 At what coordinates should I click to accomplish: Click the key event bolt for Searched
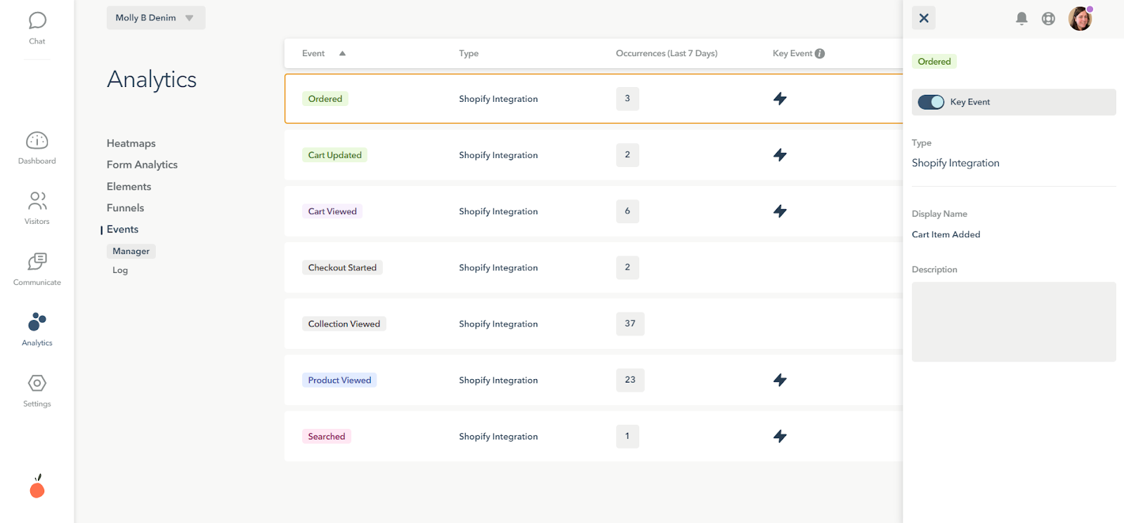pyautogui.click(x=780, y=436)
